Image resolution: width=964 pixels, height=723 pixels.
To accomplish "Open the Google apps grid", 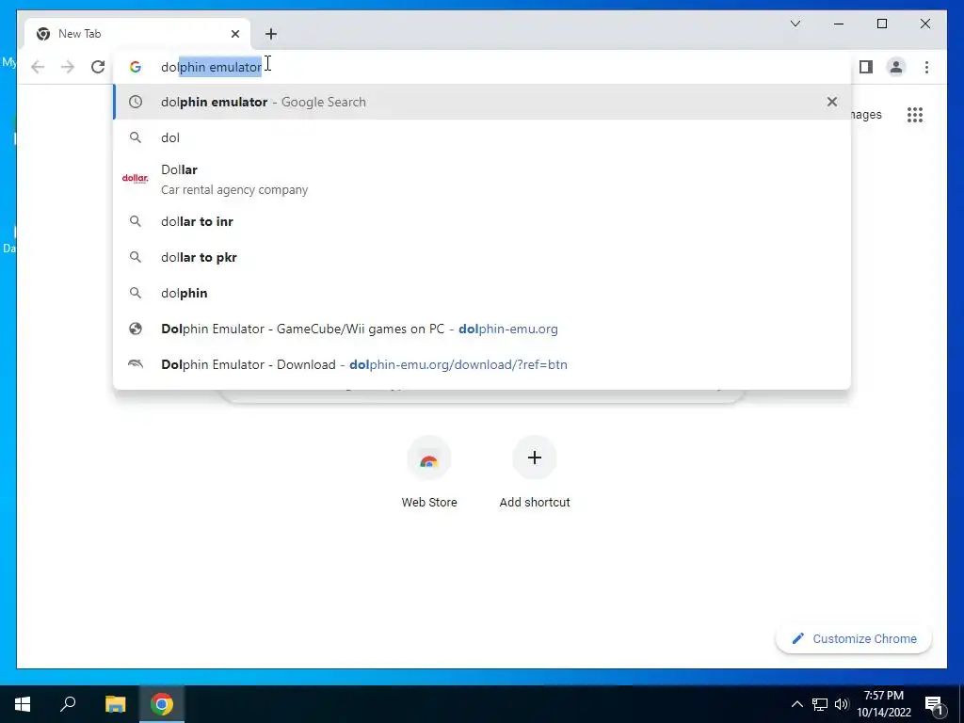I will click(915, 114).
